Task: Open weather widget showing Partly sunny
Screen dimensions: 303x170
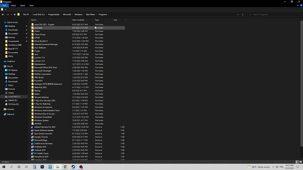Action: (x=258, y=167)
